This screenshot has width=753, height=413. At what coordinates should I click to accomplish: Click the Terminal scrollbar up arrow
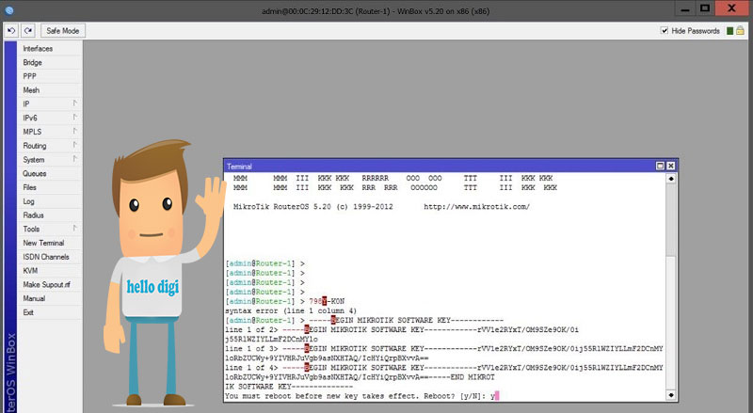coord(671,179)
